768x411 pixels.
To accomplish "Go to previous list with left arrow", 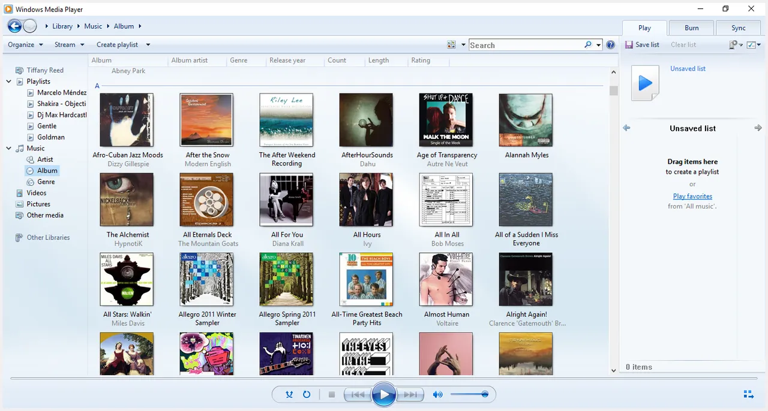I will click(627, 128).
